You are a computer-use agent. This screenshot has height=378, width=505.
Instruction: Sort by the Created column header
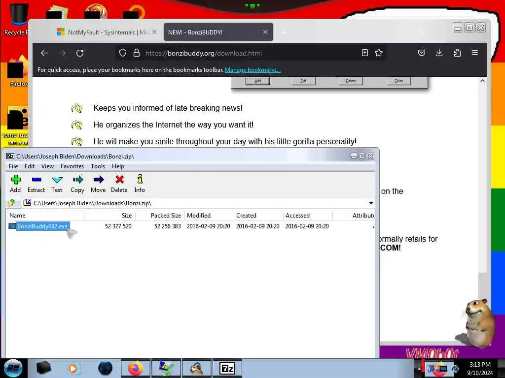click(x=258, y=216)
